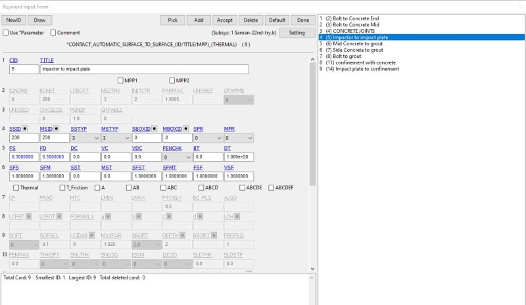Check the ABCDE option card checkbox
The image size is (526, 305).
(x=242, y=187)
